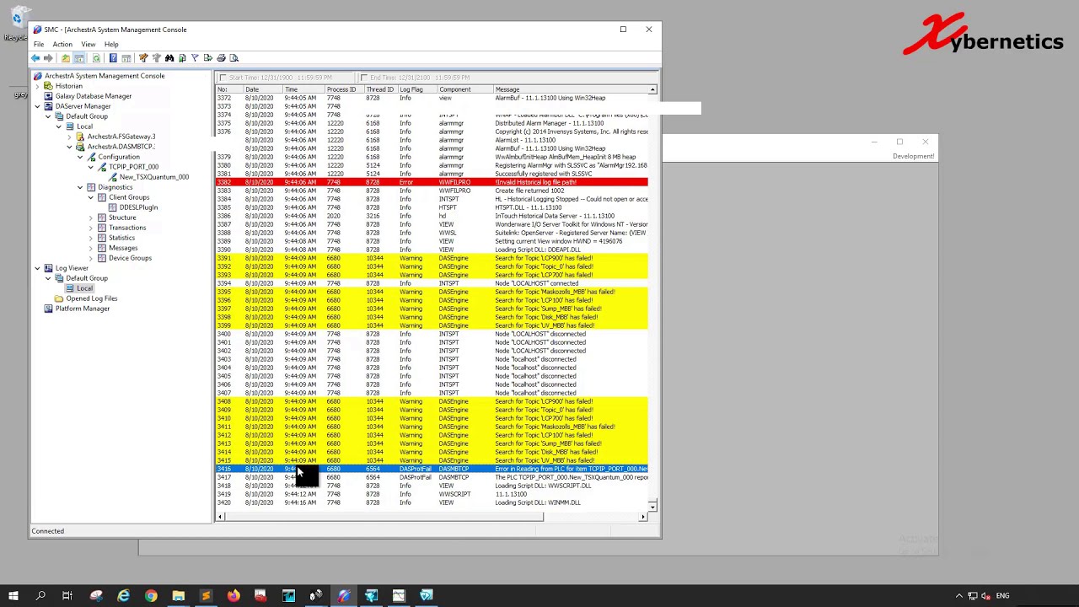1079x607 pixels.
Task: Click the horizontal scrollbar right arrow
Action: click(643, 517)
